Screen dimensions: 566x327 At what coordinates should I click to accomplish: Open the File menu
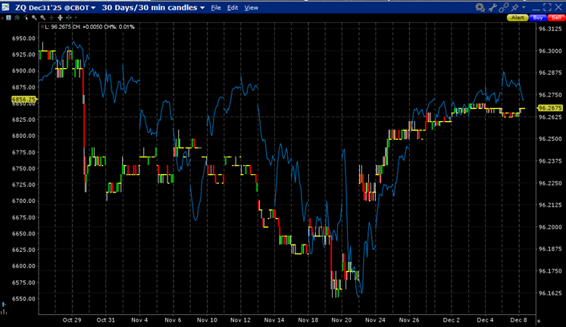216,8
